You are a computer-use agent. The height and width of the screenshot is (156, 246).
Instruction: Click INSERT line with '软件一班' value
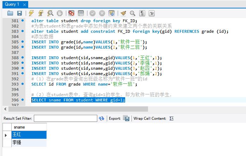click(89, 42)
